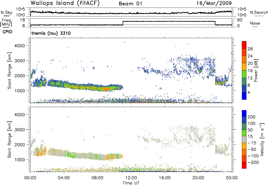
Task: Click the 04:00 time tick label
Action: pyautogui.click(x=64, y=178)
